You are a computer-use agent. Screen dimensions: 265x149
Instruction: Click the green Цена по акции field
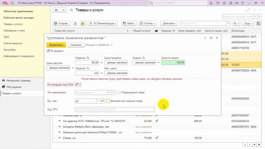pos(173,62)
